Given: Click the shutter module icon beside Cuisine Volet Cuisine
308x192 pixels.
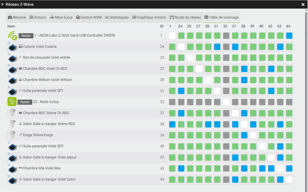Looking at the screenshot, I should [x=12, y=47].
